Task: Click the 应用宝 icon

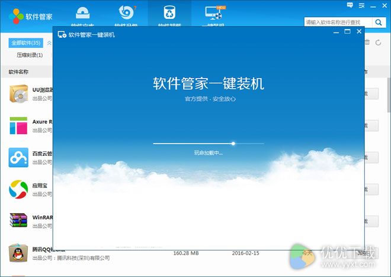Action: point(18,190)
